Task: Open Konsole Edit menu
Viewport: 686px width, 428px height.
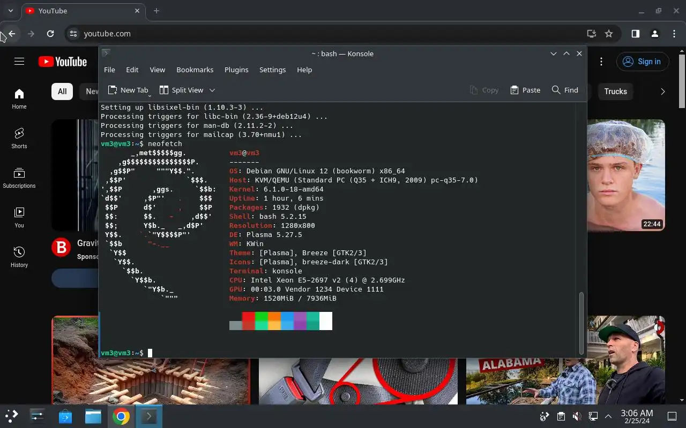Action: pyautogui.click(x=132, y=70)
